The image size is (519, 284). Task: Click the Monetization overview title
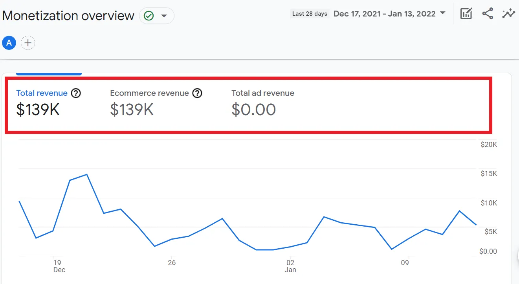68,16
